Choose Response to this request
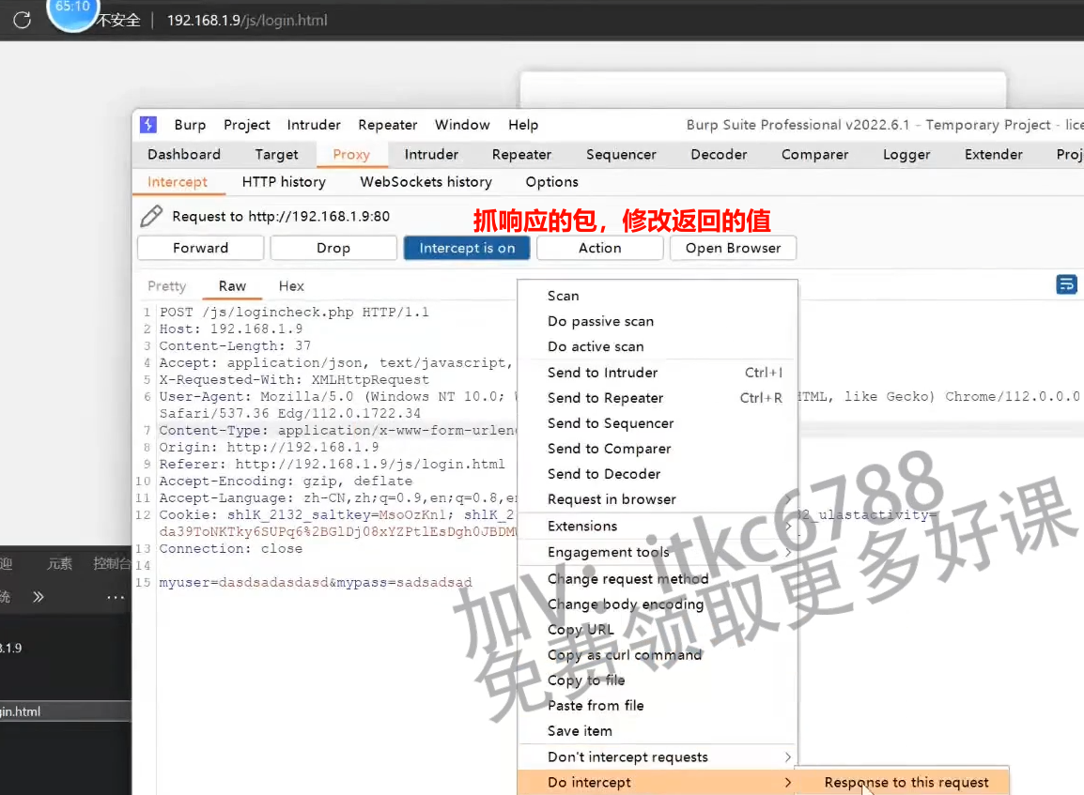The width and height of the screenshot is (1084, 795). coord(906,782)
